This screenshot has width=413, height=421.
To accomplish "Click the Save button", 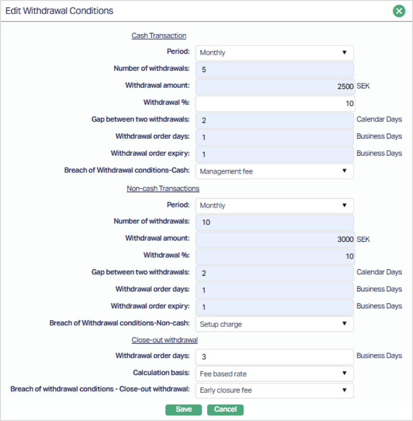I will [183, 410].
